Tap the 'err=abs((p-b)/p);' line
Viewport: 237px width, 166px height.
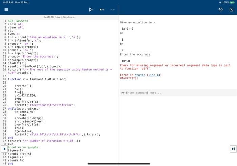click(x=29, y=118)
